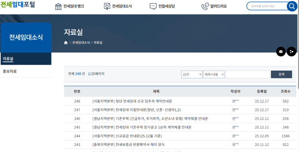Click the home icon in breadcrumb
Screen dimensions: 299x152
66,43
